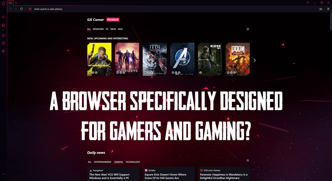Image resolution: width=332 pixels, height=181 pixels.
Task: Select GAMING news category
Action: (x=119, y=162)
